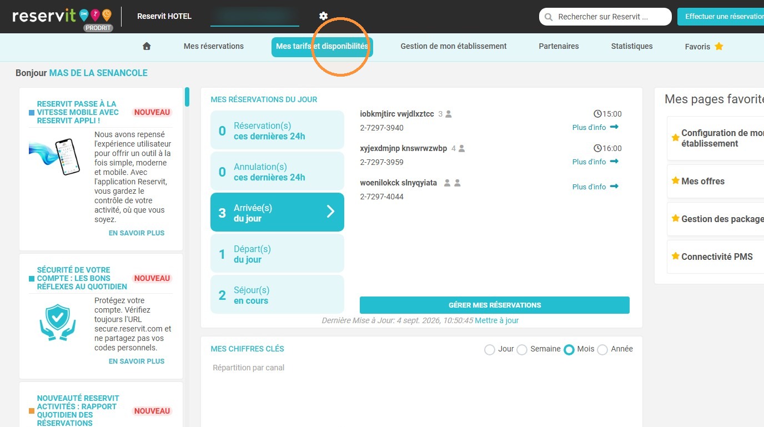Select the Année radio button
This screenshot has width=764, height=427.
pyautogui.click(x=602, y=350)
